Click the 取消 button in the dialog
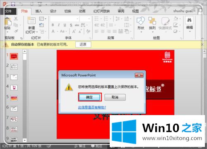 (115, 97)
